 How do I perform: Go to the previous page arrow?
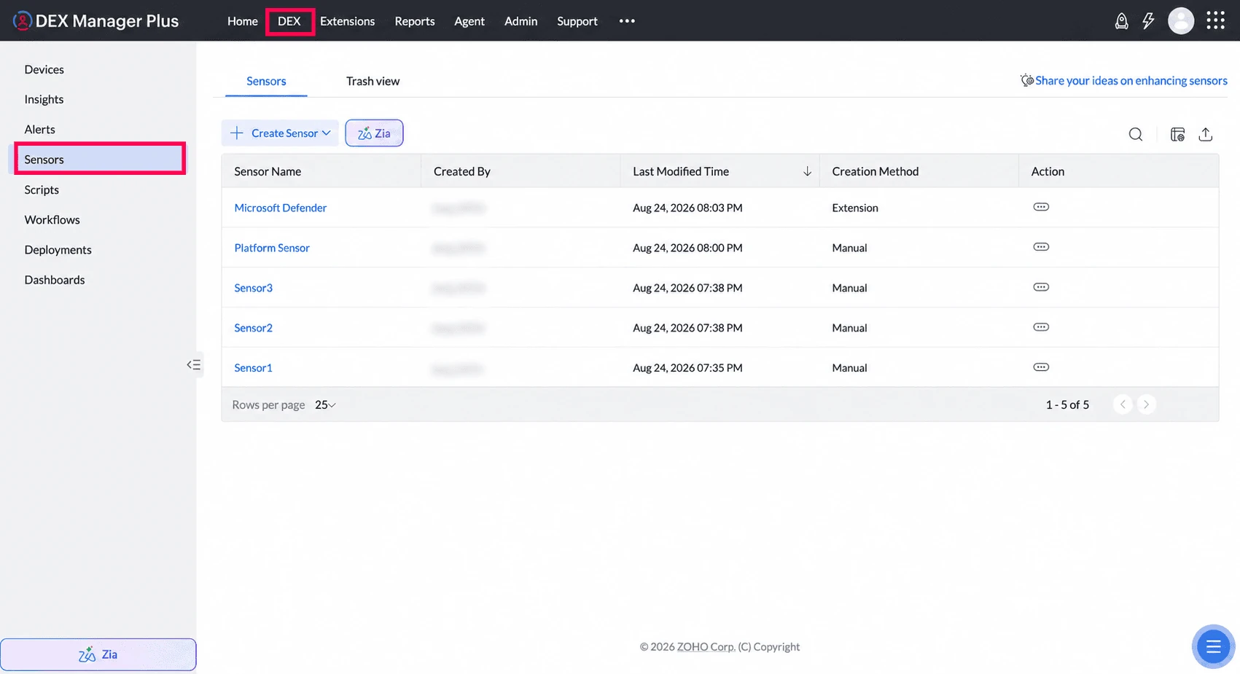[1123, 404]
